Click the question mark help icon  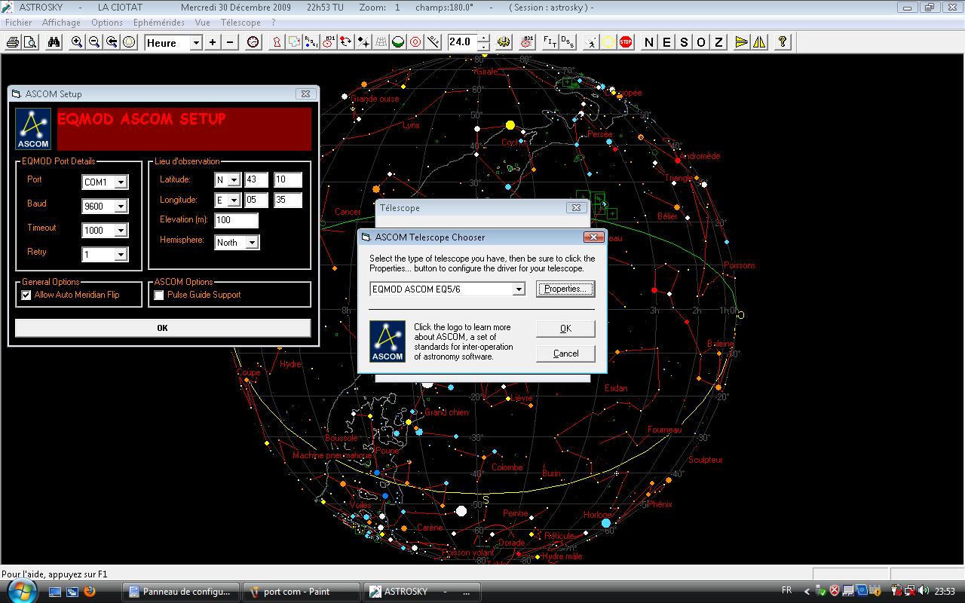(783, 42)
